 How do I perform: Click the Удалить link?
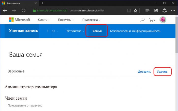[162, 72]
